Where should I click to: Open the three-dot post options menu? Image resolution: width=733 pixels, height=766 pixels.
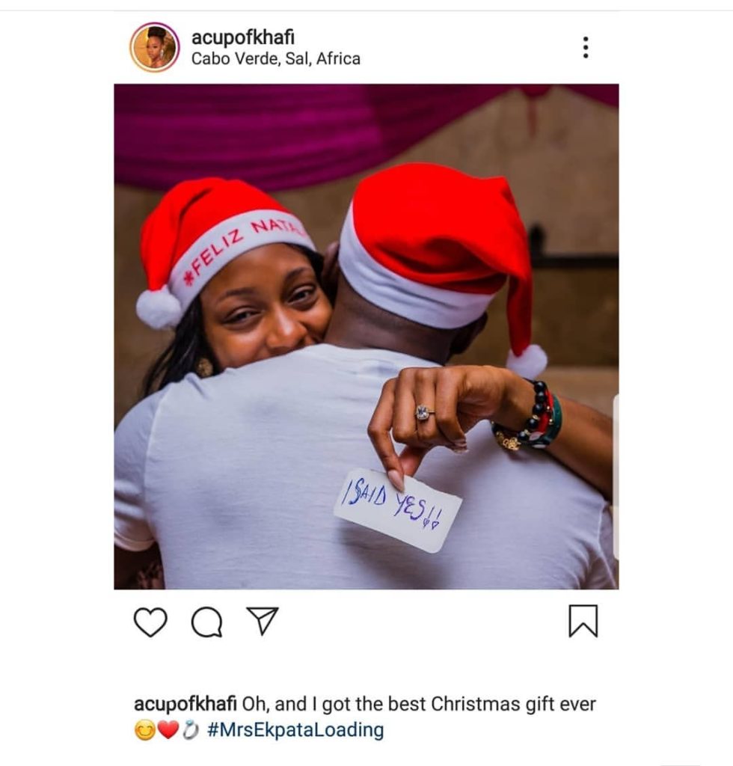point(586,47)
